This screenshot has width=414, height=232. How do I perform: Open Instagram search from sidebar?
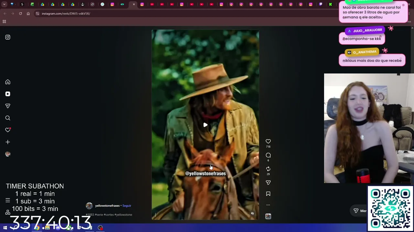click(8, 118)
